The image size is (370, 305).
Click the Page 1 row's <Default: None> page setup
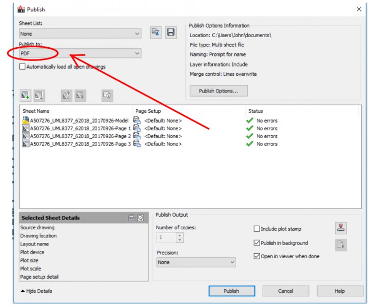pos(163,128)
